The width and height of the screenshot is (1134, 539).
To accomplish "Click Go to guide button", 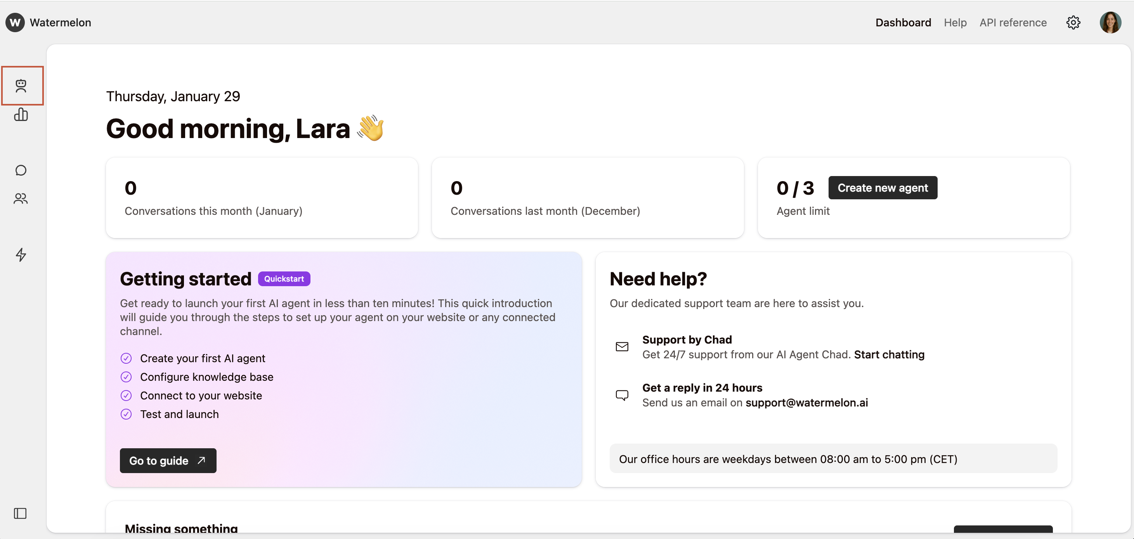I will click(x=168, y=460).
